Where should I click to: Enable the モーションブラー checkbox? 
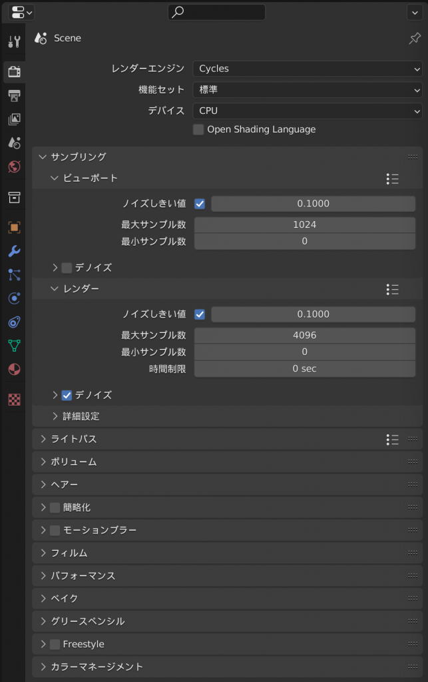pos(55,530)
